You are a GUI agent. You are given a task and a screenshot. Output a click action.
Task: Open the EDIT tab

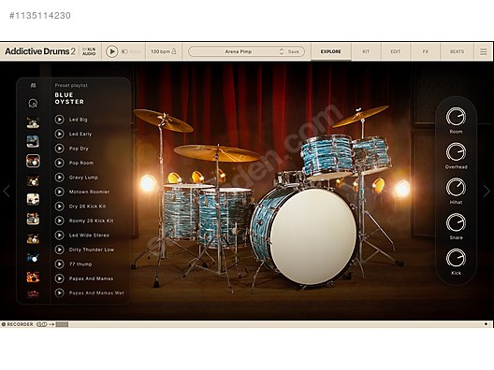tap(396, 51)
